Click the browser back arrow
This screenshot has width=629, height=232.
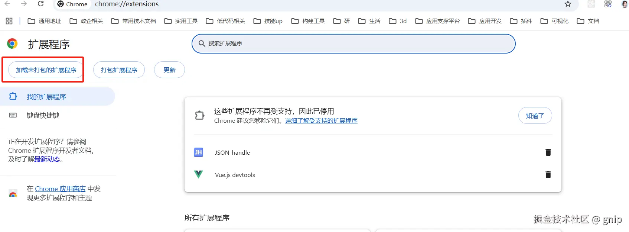pos(7,4)
